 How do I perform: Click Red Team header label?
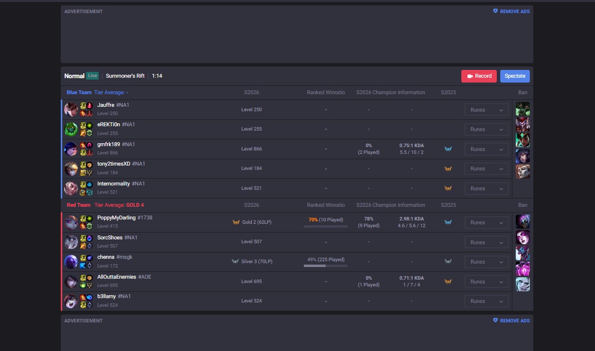tap(79, 205)
